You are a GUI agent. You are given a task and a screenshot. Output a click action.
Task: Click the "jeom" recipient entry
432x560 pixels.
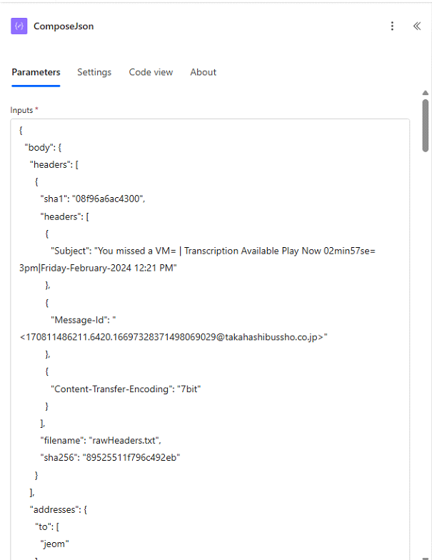click(54, 544)
